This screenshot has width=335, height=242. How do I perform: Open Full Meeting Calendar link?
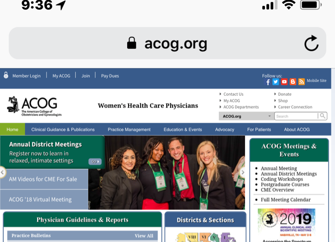[x=286, y=199]
